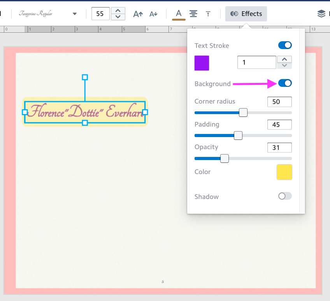Open the Tangerine-Regular font dropdown
This screenshot has height=301, width=330.
[47, 14]
